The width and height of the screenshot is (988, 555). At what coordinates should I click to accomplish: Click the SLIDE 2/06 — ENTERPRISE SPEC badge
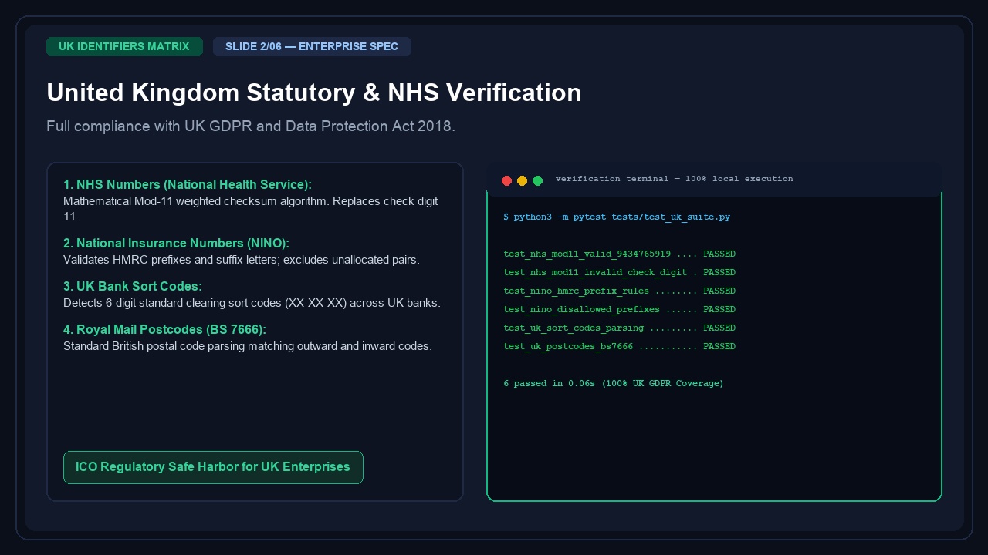(x=312, y=46)
